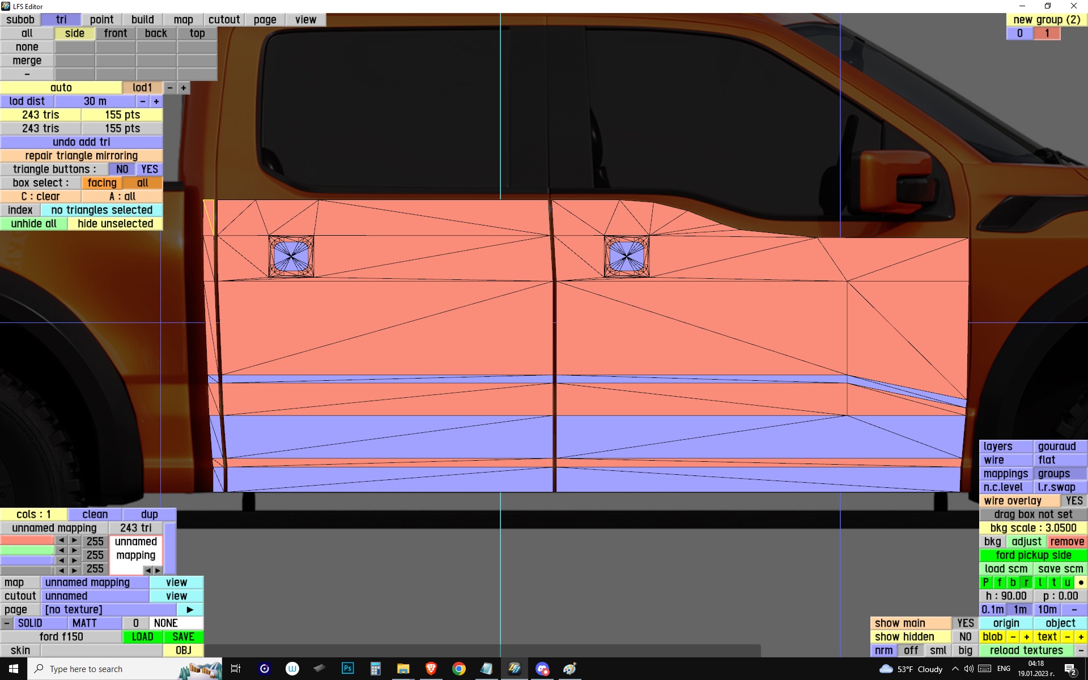Click the black dot view button
1088x680 pixels.
tap(1081, 583)
